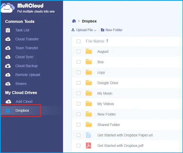Check the My Videos folder checkbox
Image resolution: width=183 pixels, height=153 pixels.
click(78, 104)
